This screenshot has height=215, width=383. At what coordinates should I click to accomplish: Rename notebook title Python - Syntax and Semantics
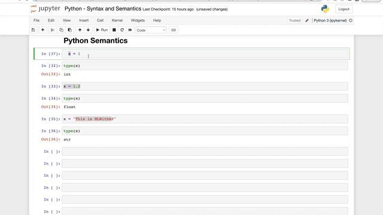tap(103, 9)
